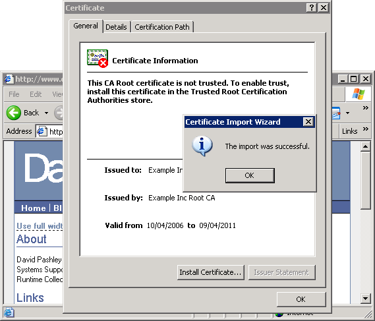375x321 pixels.
Task: Click the 10/04/2006 valid-from date
Action: pyautogui.click(x=165, y=225)
